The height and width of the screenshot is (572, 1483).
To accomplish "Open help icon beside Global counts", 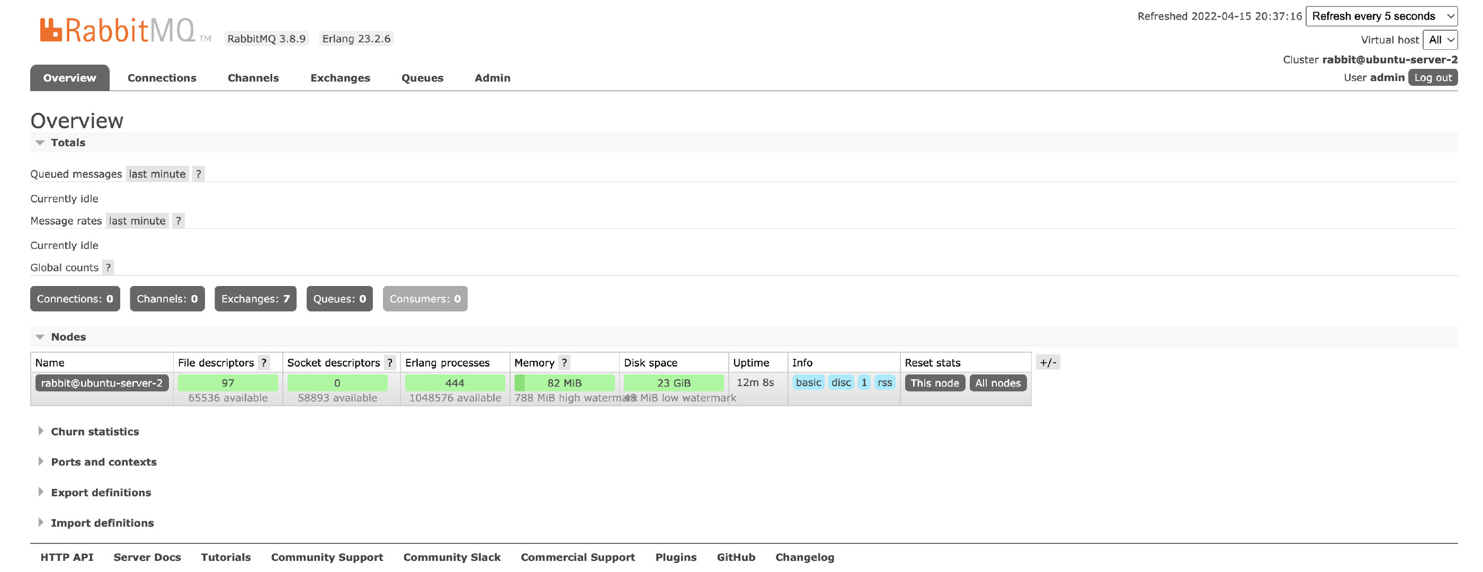I will [108, 267].
